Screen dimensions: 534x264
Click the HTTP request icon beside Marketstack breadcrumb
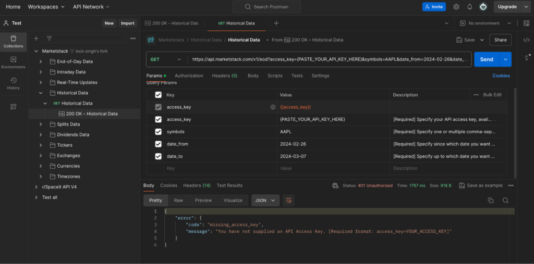pyautogui.click(x=151, y=40)
